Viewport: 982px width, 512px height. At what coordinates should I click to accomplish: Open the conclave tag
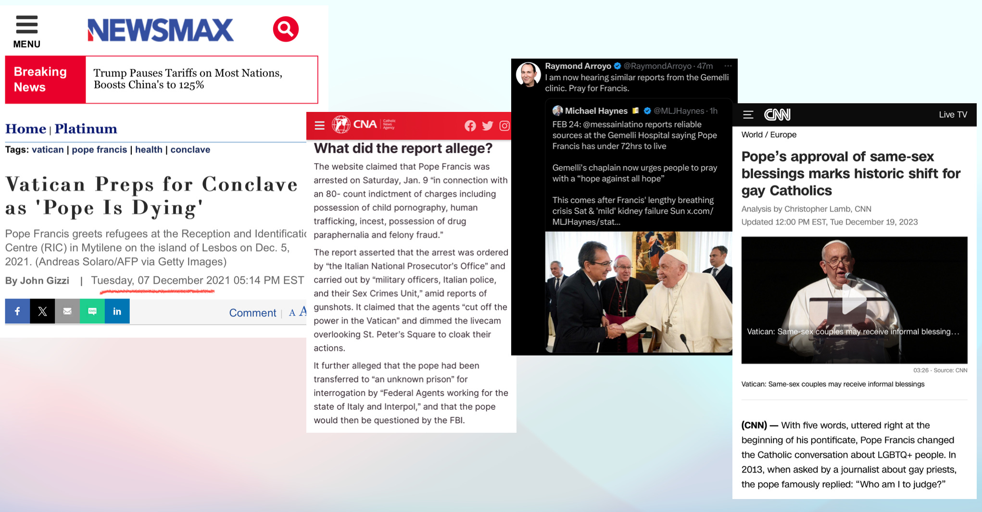click(x=190, y=149)
